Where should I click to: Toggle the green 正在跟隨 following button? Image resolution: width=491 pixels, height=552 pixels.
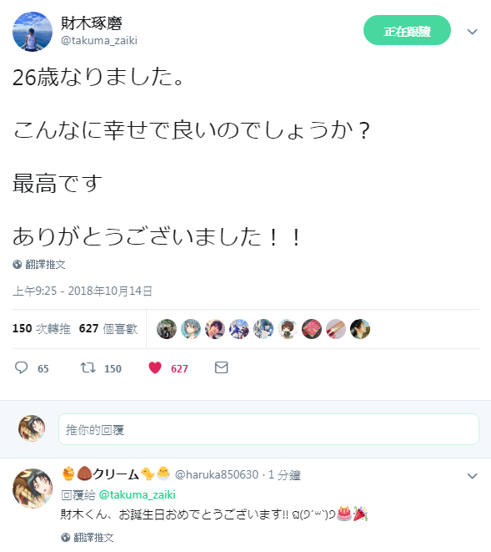point(407,30)
